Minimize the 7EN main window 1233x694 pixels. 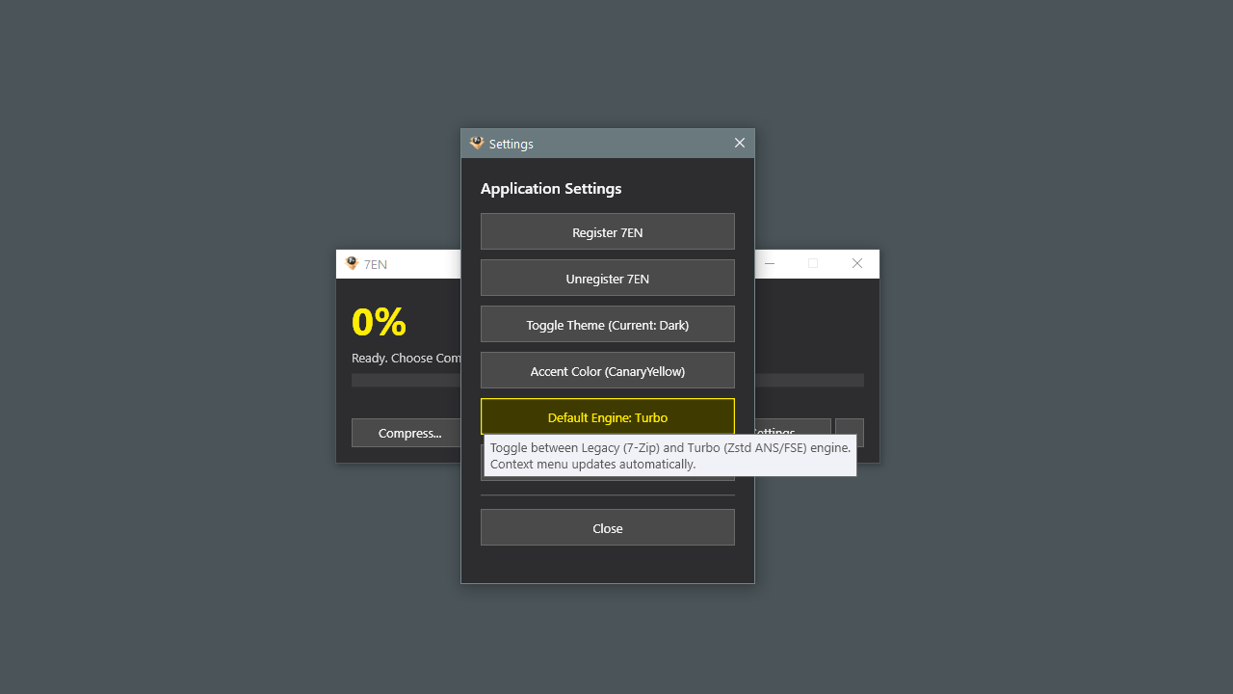pyautogui.click(x=770, y=263)
